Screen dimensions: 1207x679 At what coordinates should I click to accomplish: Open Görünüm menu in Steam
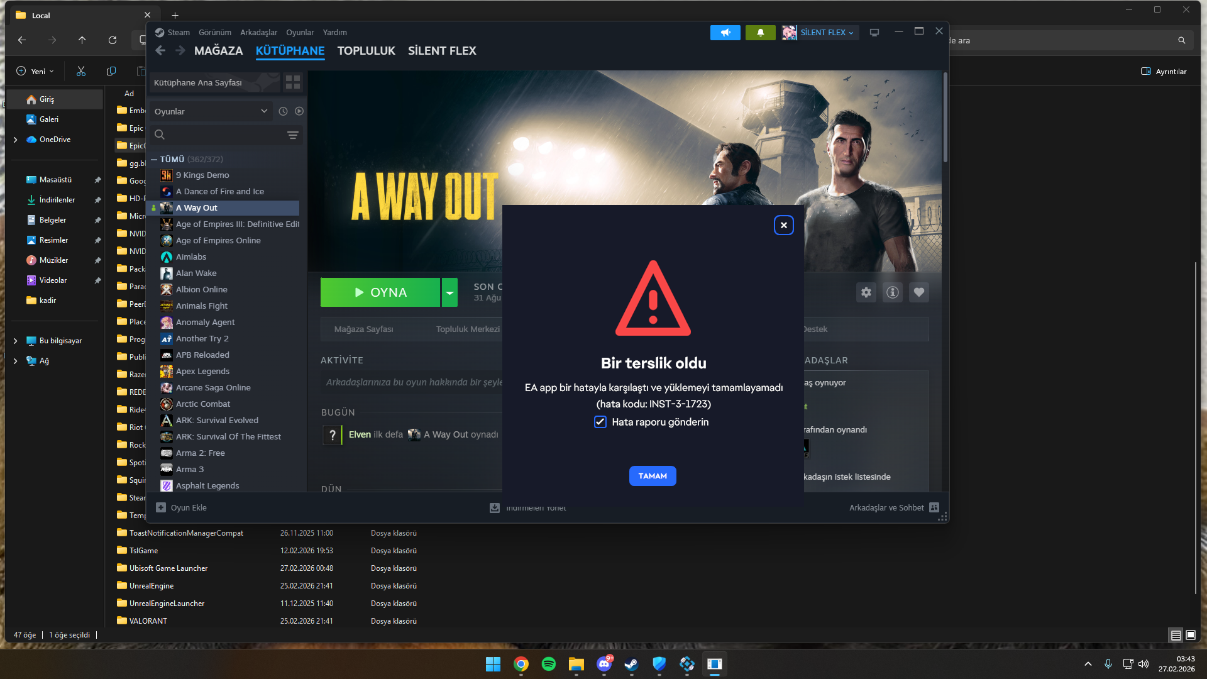[214, 33]
